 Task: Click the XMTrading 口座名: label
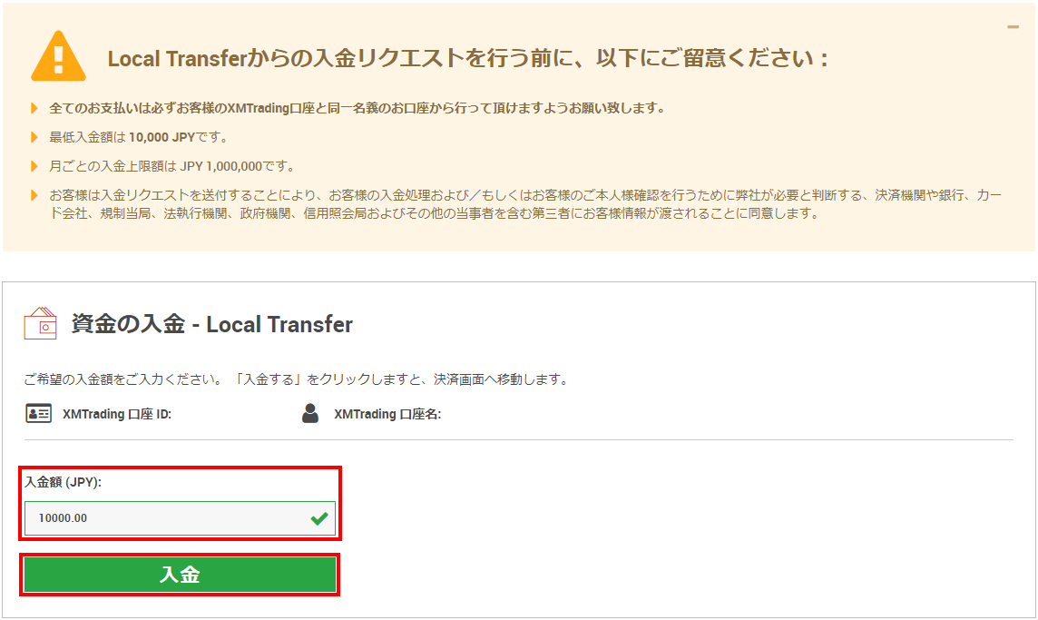[x=387, y=414]
